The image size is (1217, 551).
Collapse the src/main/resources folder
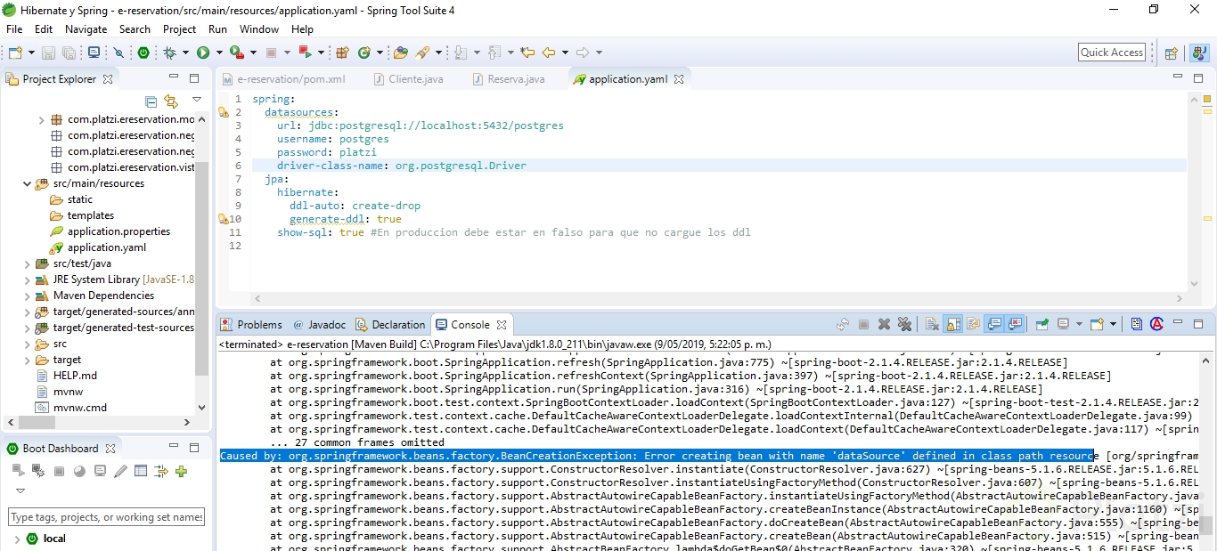pos(28,183)
